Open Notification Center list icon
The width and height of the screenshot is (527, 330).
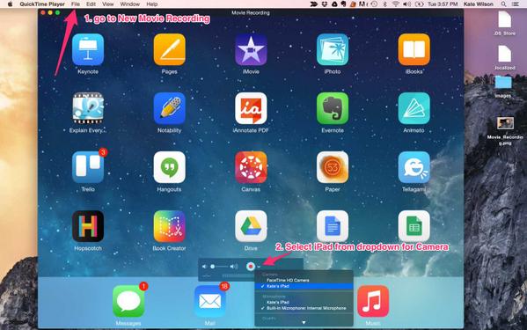(x=516, y=4)
